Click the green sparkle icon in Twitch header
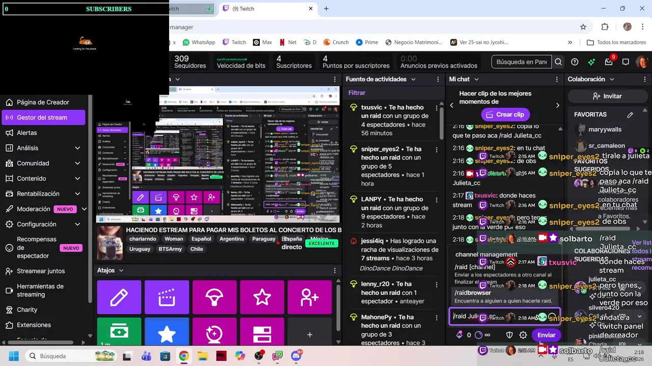652x366 pixels. coord(591,62)
